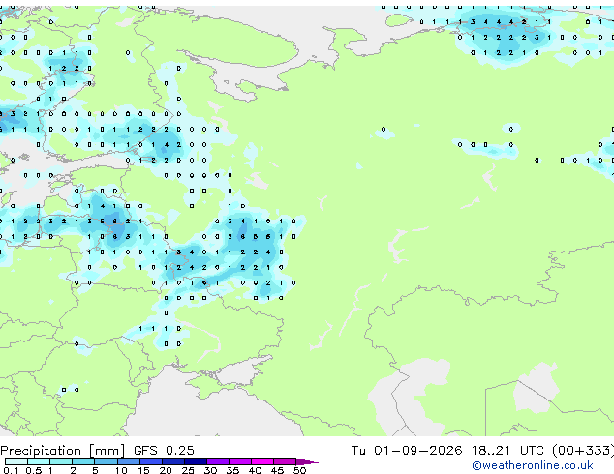Click the 45–50 mm legend color box
This screenshot has height=474, width=614.
[285, 461]
